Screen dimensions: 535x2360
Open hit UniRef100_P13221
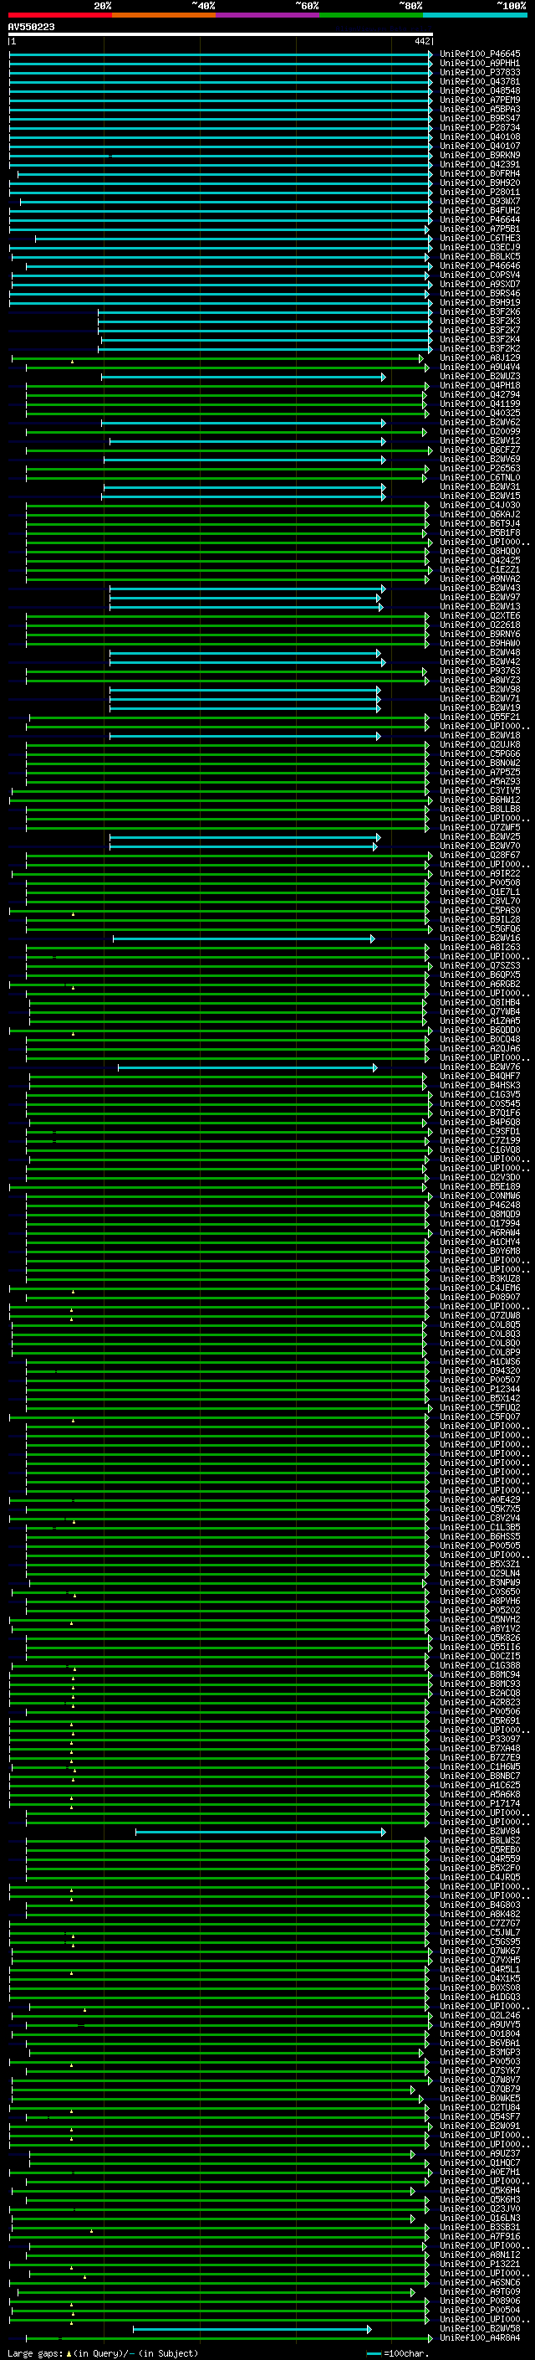tap(480, 2264)
